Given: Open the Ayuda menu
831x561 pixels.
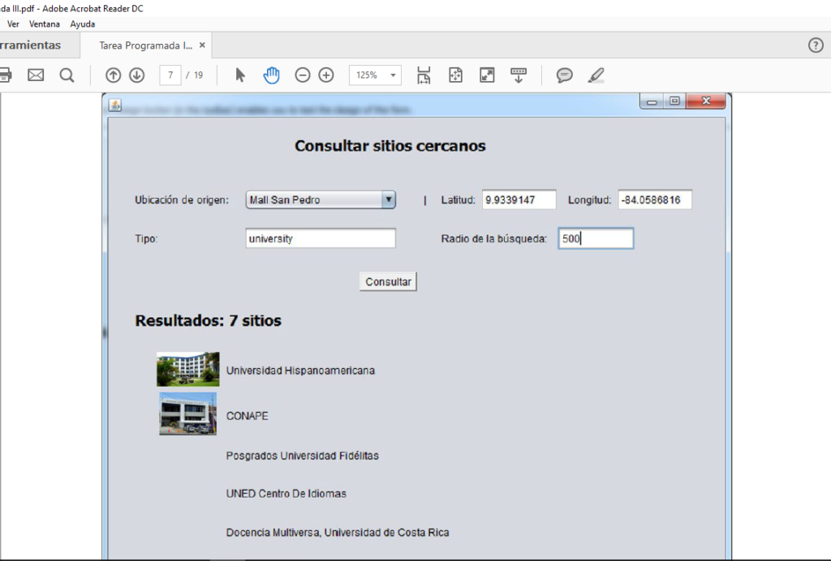Looking at the screenshot, I should point(82,24).
